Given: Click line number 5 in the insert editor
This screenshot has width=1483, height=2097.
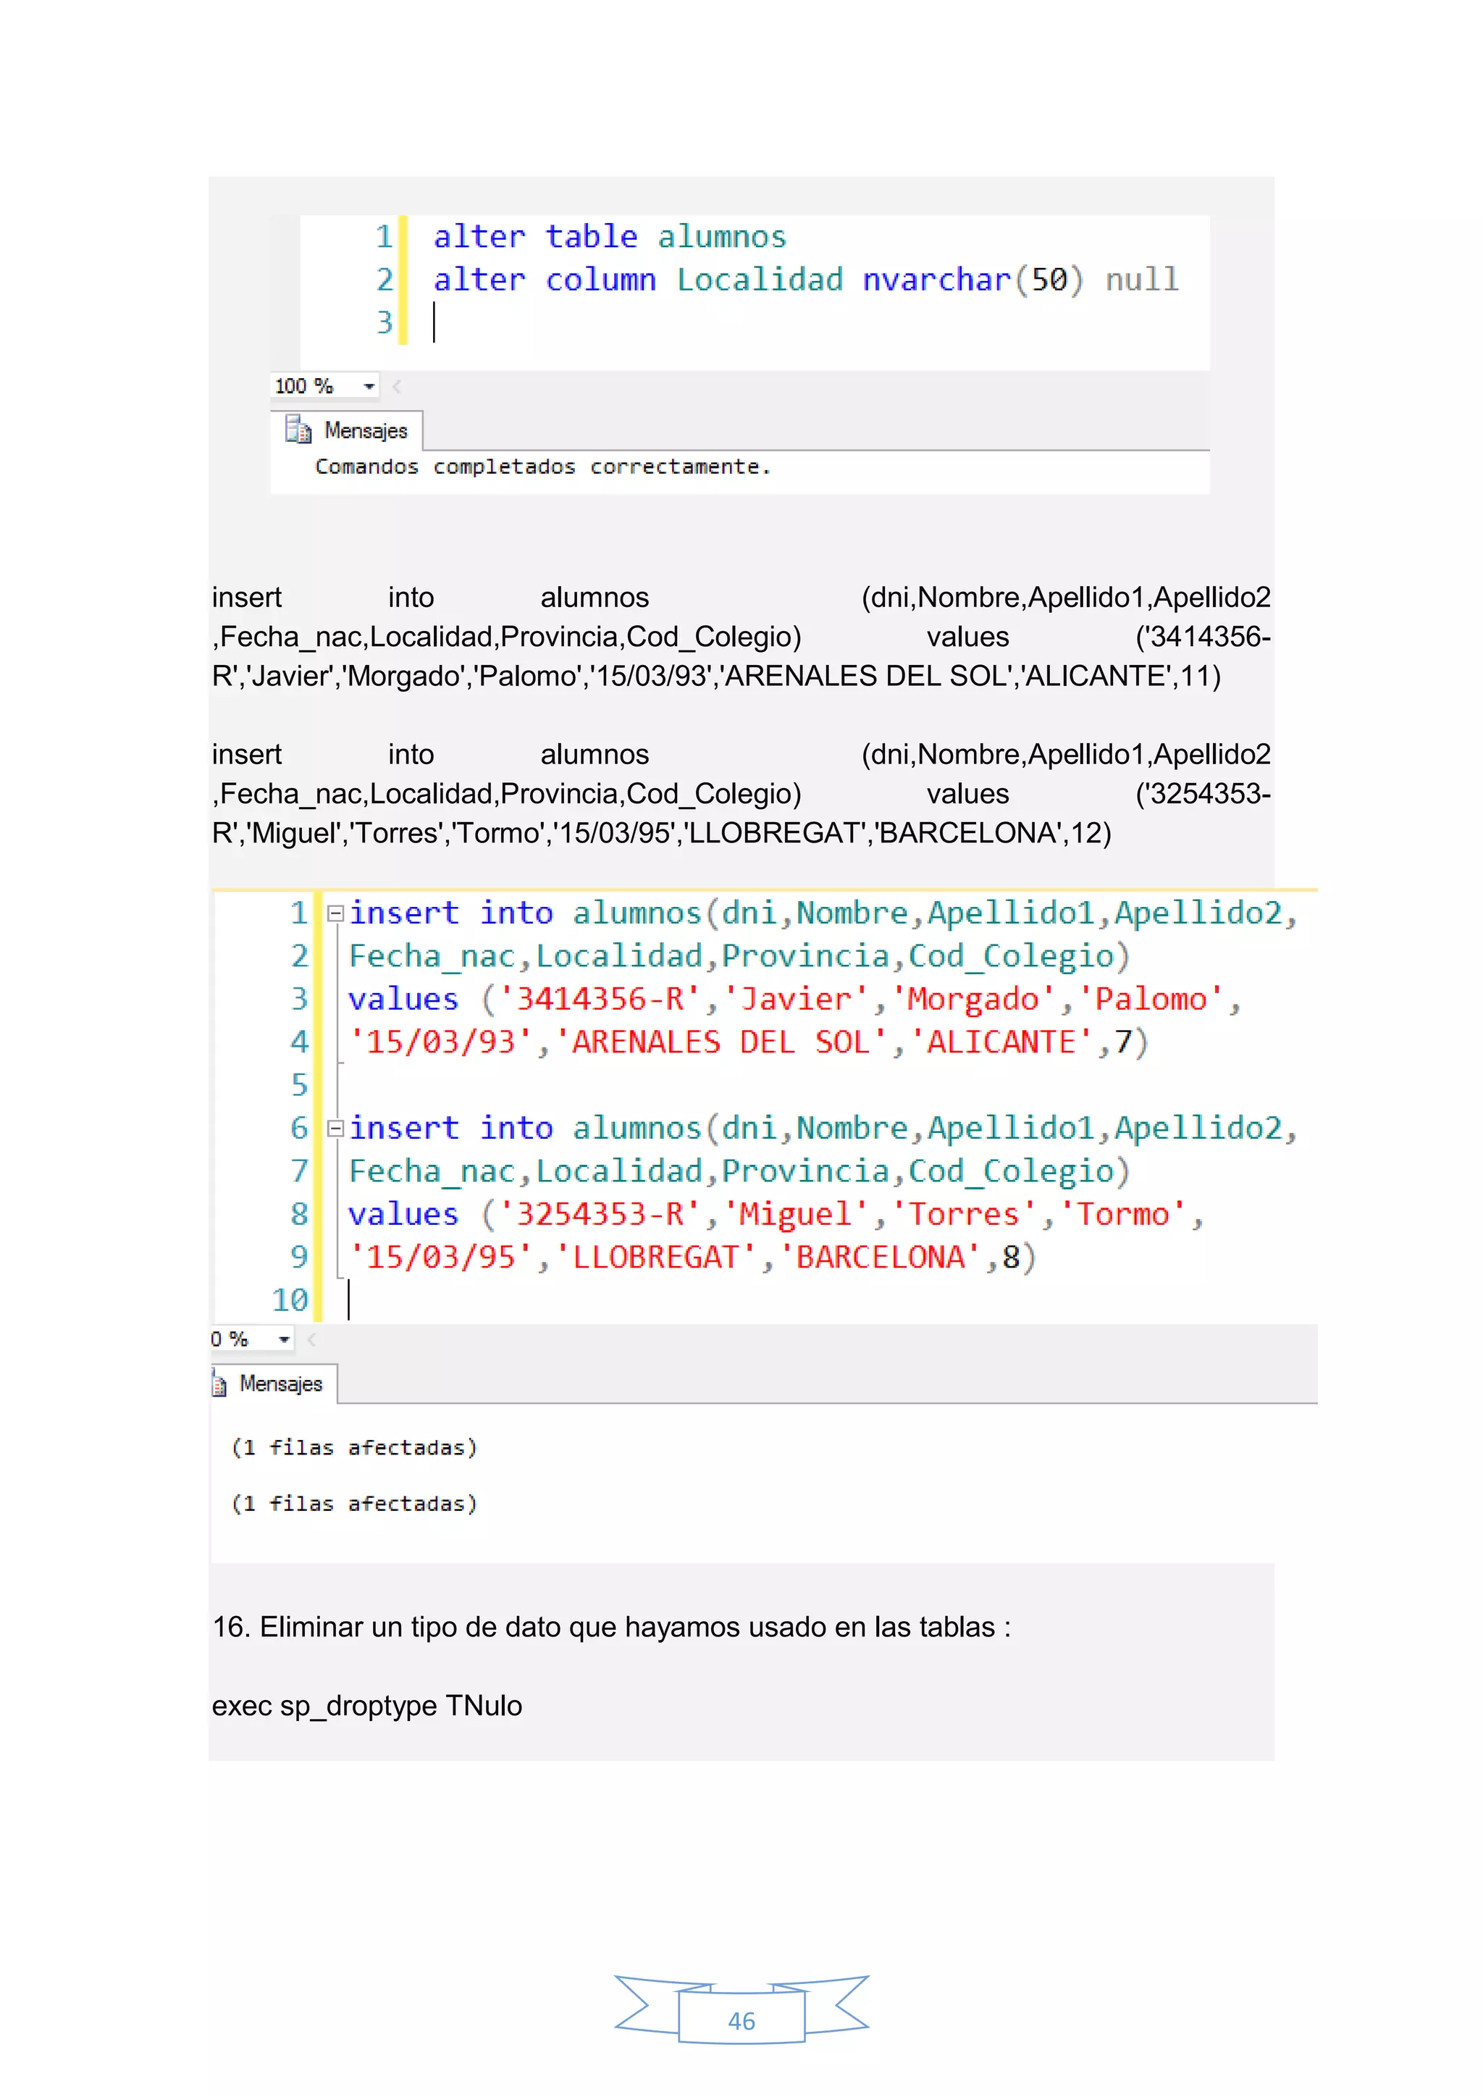Looking at the screenshot, I should point(300,1085).
